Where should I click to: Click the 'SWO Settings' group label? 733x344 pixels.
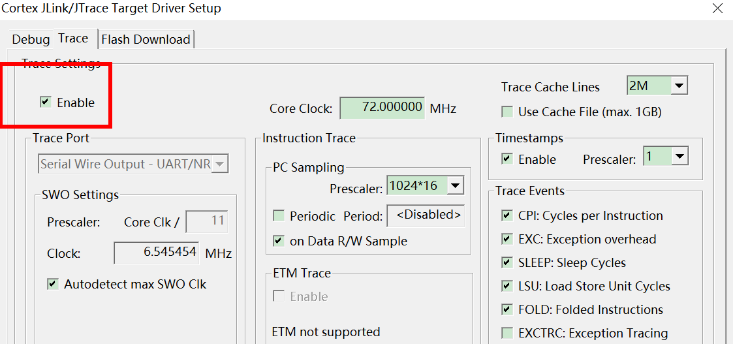coord(80,195)
